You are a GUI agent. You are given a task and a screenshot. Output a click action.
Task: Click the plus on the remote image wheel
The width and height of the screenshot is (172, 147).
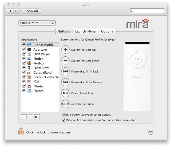pyautogui.click(x=137, y=51)
